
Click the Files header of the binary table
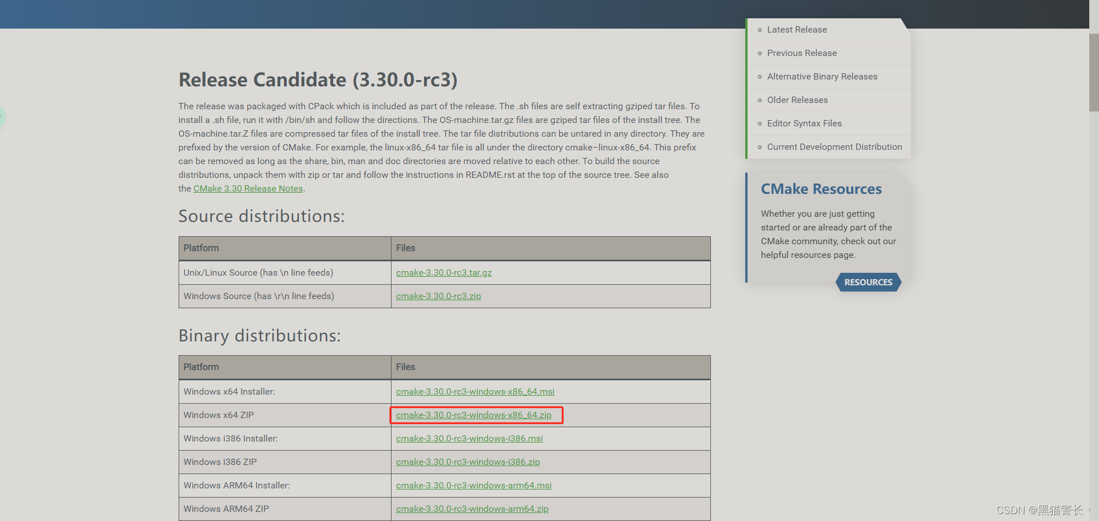tap(551, 367)
